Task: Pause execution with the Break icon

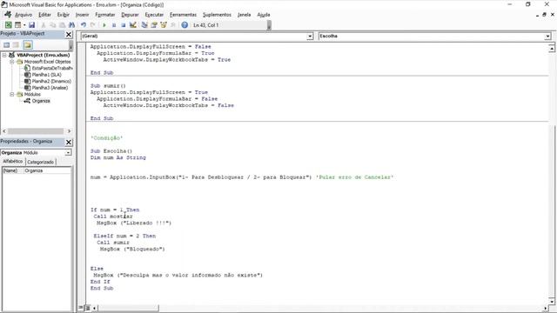Action: pyautogui.click(x=114, y=25)
